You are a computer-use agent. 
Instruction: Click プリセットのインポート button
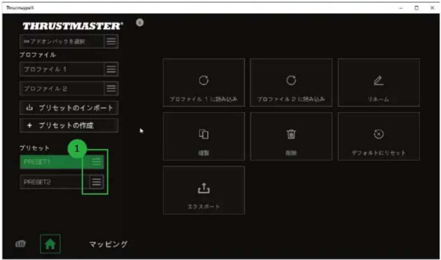pyautogui.click(x=69, y=108)
